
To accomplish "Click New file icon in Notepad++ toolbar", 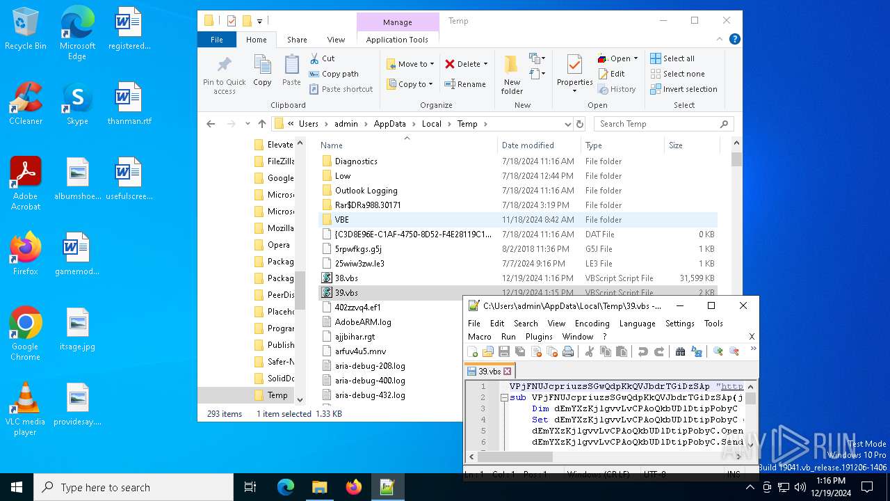I will pos(473,352).
